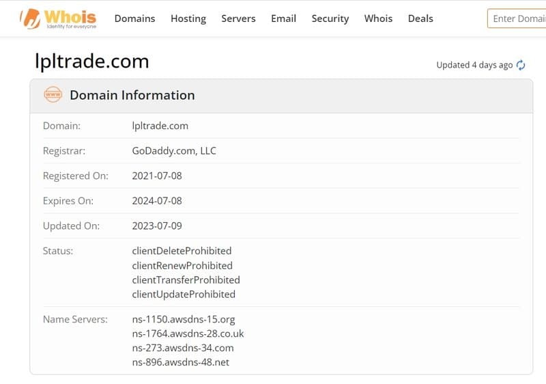Viewport: 546px width, 384px height.
Task: Open the Servers menu
Action: pyautogui.click(x=238, y=18)
